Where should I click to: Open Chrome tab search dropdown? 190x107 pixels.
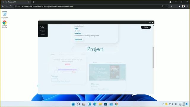pos(170,2)
